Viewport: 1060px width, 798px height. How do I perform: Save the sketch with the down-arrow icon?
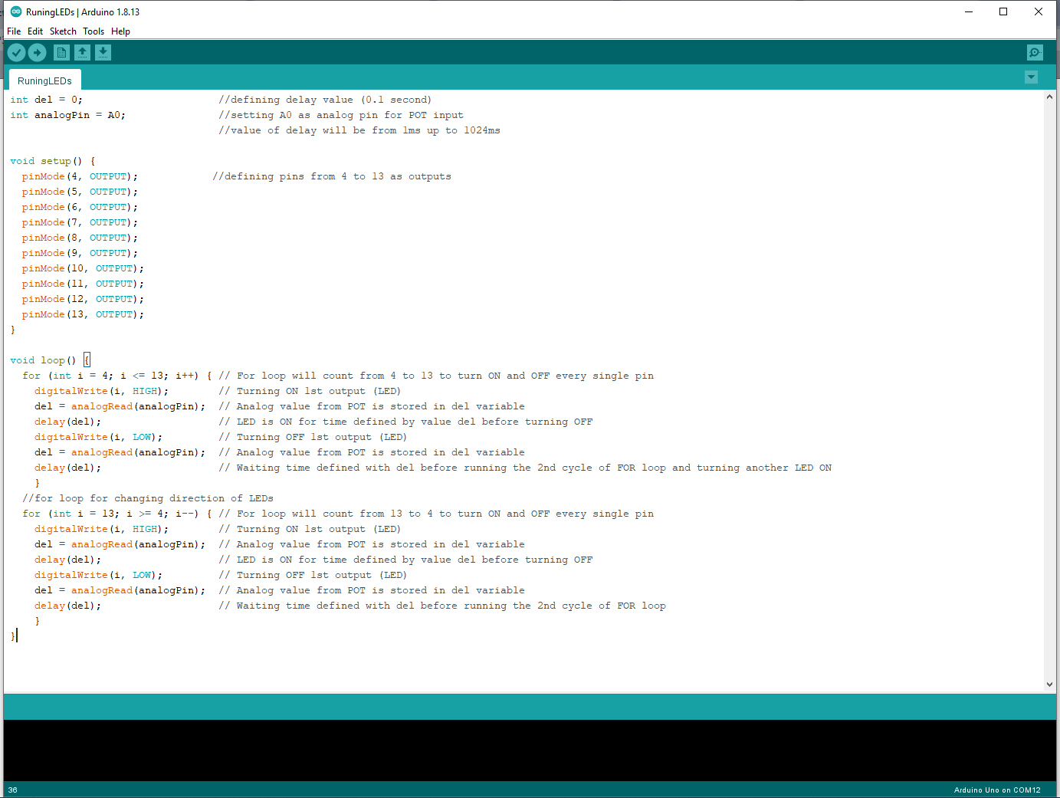tap(103, 52)
